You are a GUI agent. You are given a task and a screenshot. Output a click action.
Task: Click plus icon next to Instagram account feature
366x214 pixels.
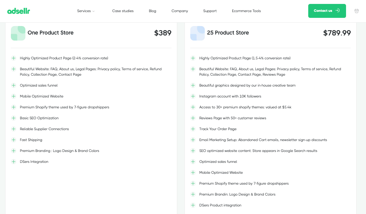pyautogui.click(x=193, y=96)
